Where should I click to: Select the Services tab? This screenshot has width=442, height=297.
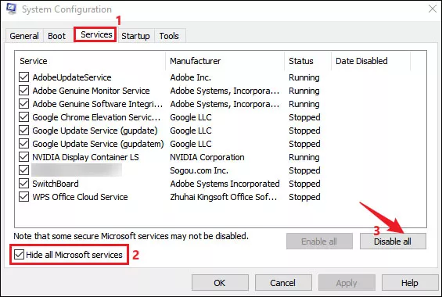[96, 34]
